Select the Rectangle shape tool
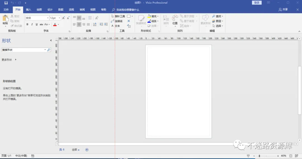The width and height of the screenshot is (302, 159). (x=129, y=16)
